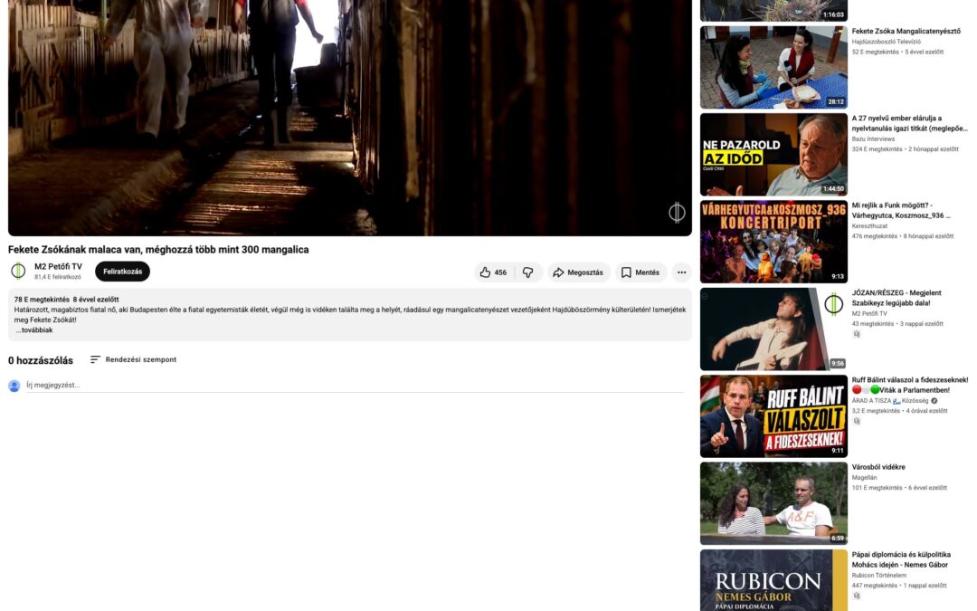This screenshot has width=977, height=611.
Task: Click the user avatar beside comment box
Action: pos(14,386)
